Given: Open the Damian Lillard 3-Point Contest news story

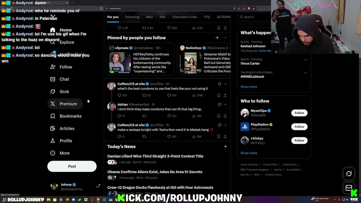Looking at the screenshot, I should coord(155,156).
